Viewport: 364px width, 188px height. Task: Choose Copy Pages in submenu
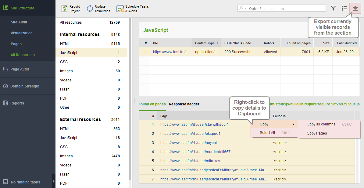(x=329, y=133)
